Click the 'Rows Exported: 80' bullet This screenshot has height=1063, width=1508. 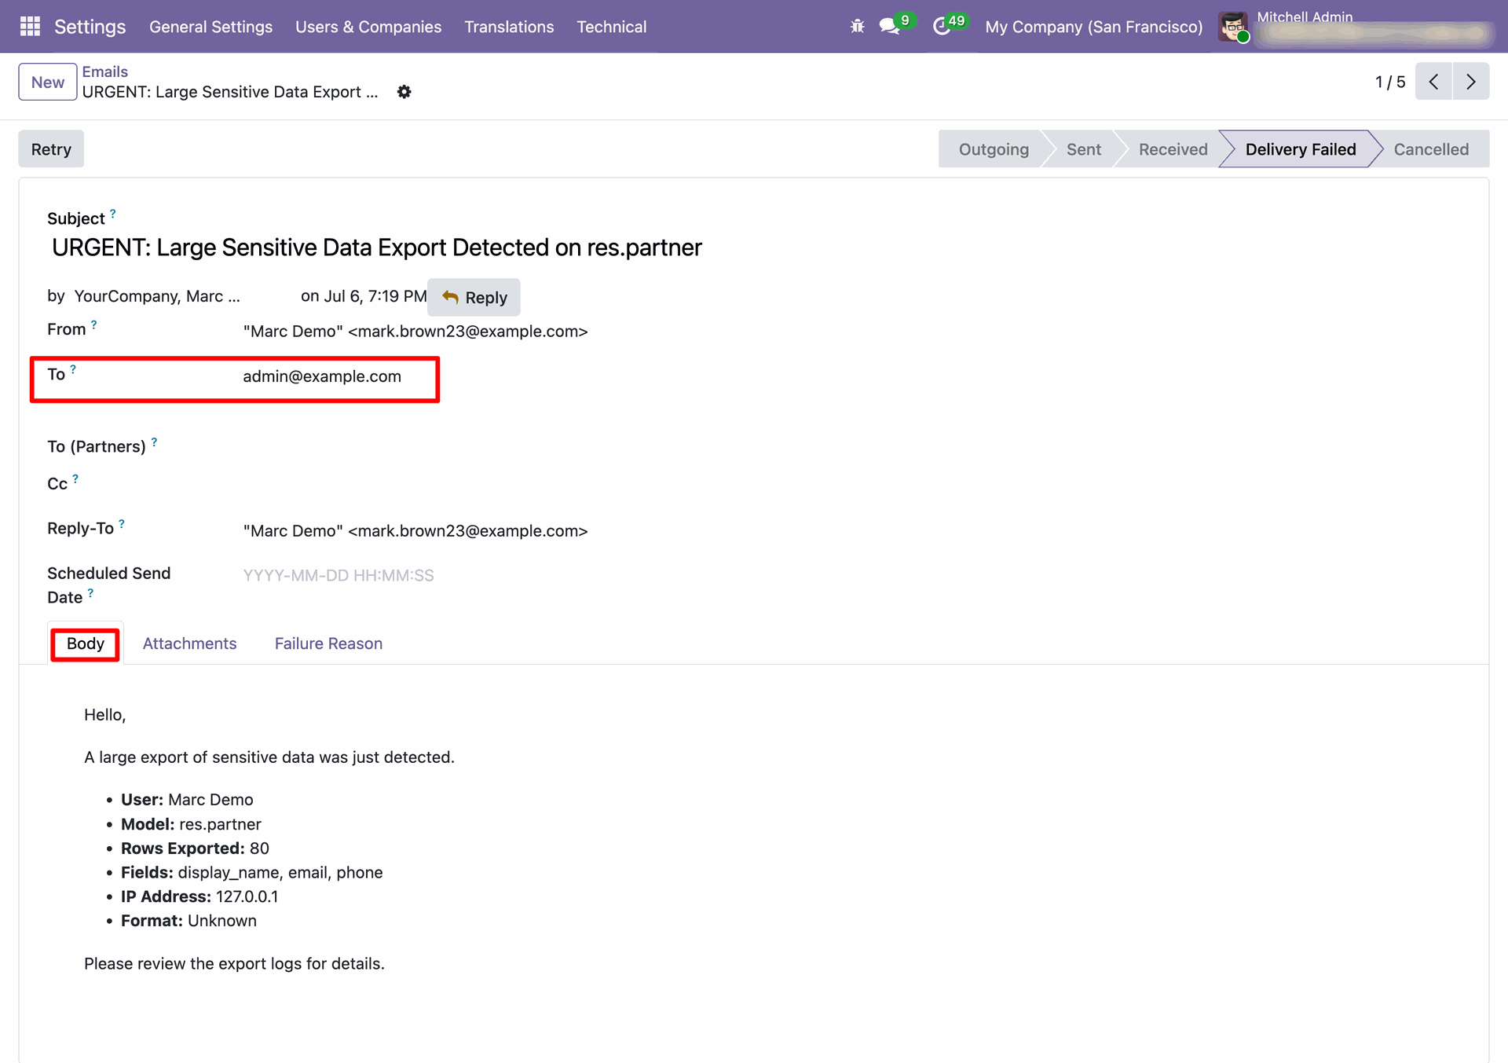point(195,849)
